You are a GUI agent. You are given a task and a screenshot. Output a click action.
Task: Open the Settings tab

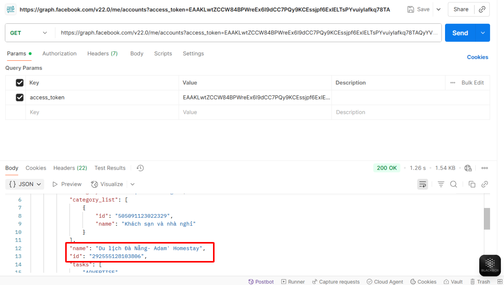click(x=193, y=53)
